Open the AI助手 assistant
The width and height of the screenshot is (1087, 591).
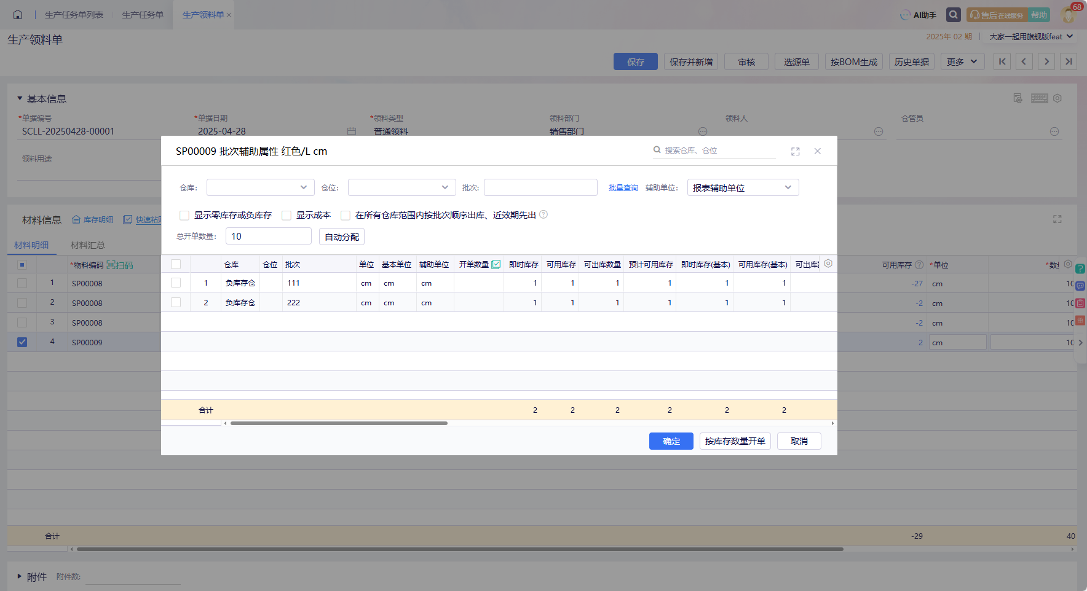(918, 15)
